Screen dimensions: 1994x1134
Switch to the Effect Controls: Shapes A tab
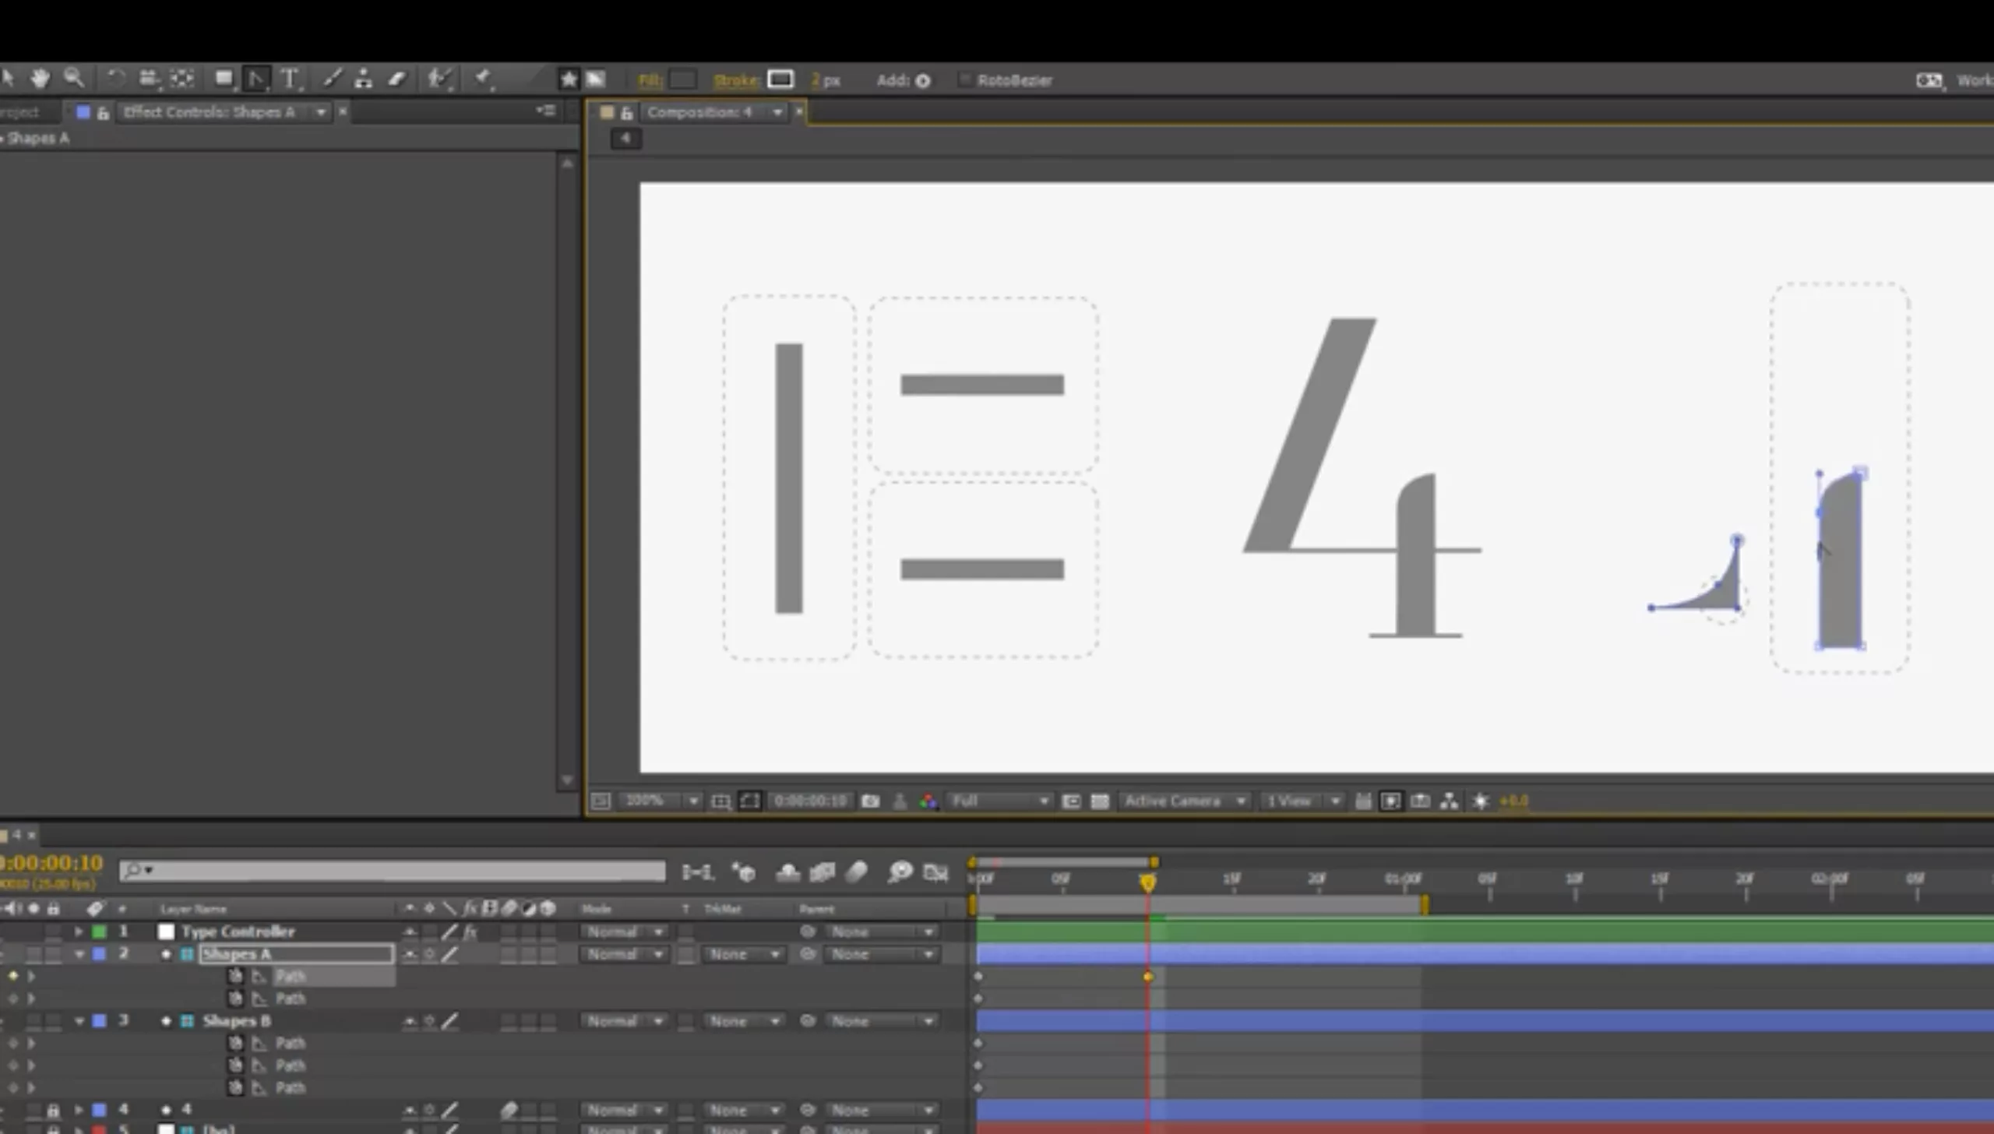tap(209, 112)
